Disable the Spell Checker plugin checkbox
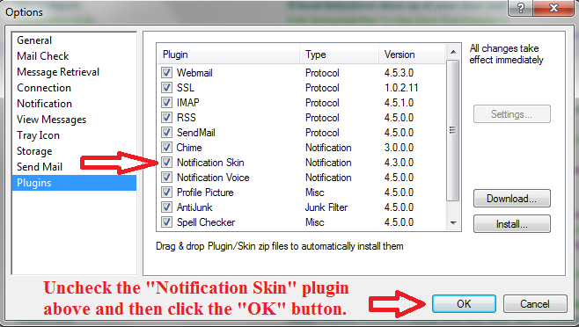579x327 pixels. pyautogui.click(x=166, y=222)
